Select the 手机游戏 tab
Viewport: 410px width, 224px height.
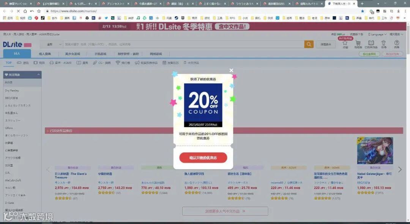[100, 54]
